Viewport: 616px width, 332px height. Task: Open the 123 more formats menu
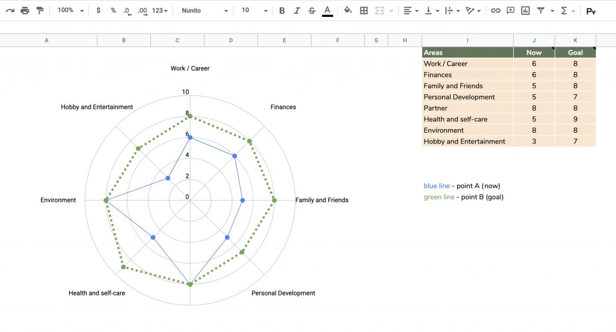[159, 11]
